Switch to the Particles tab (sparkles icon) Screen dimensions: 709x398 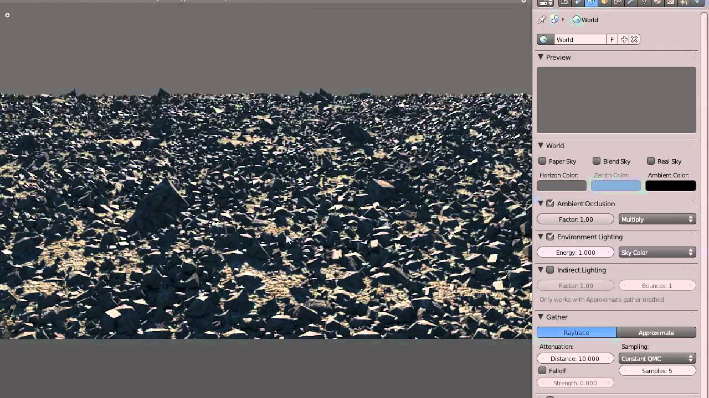click(684, 2)
